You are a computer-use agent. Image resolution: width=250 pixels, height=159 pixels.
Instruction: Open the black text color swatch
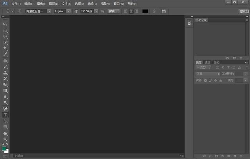145,11
